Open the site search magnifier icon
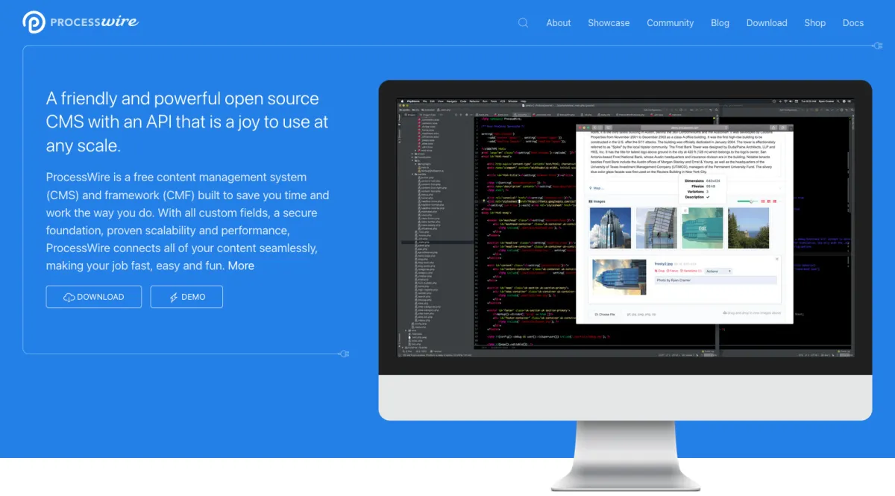 [524, 23]
